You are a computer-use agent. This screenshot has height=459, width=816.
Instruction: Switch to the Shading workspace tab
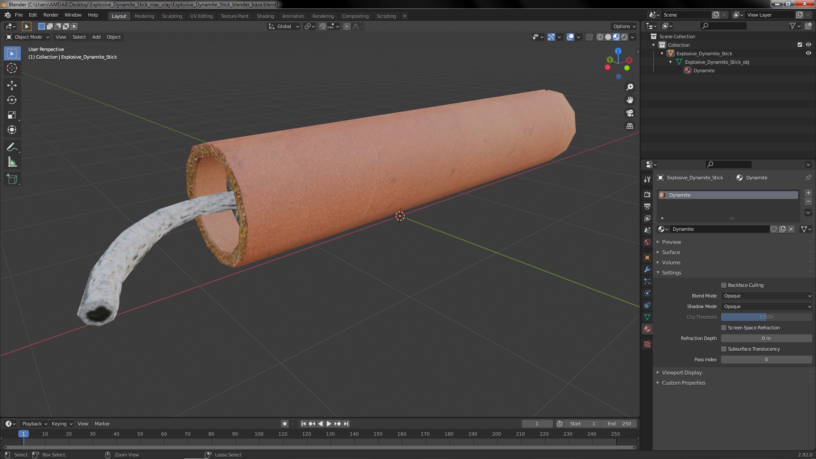point(265,16)
